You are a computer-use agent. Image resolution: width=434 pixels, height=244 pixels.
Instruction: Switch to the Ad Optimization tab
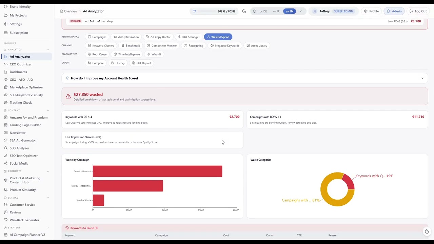[126, 37]
